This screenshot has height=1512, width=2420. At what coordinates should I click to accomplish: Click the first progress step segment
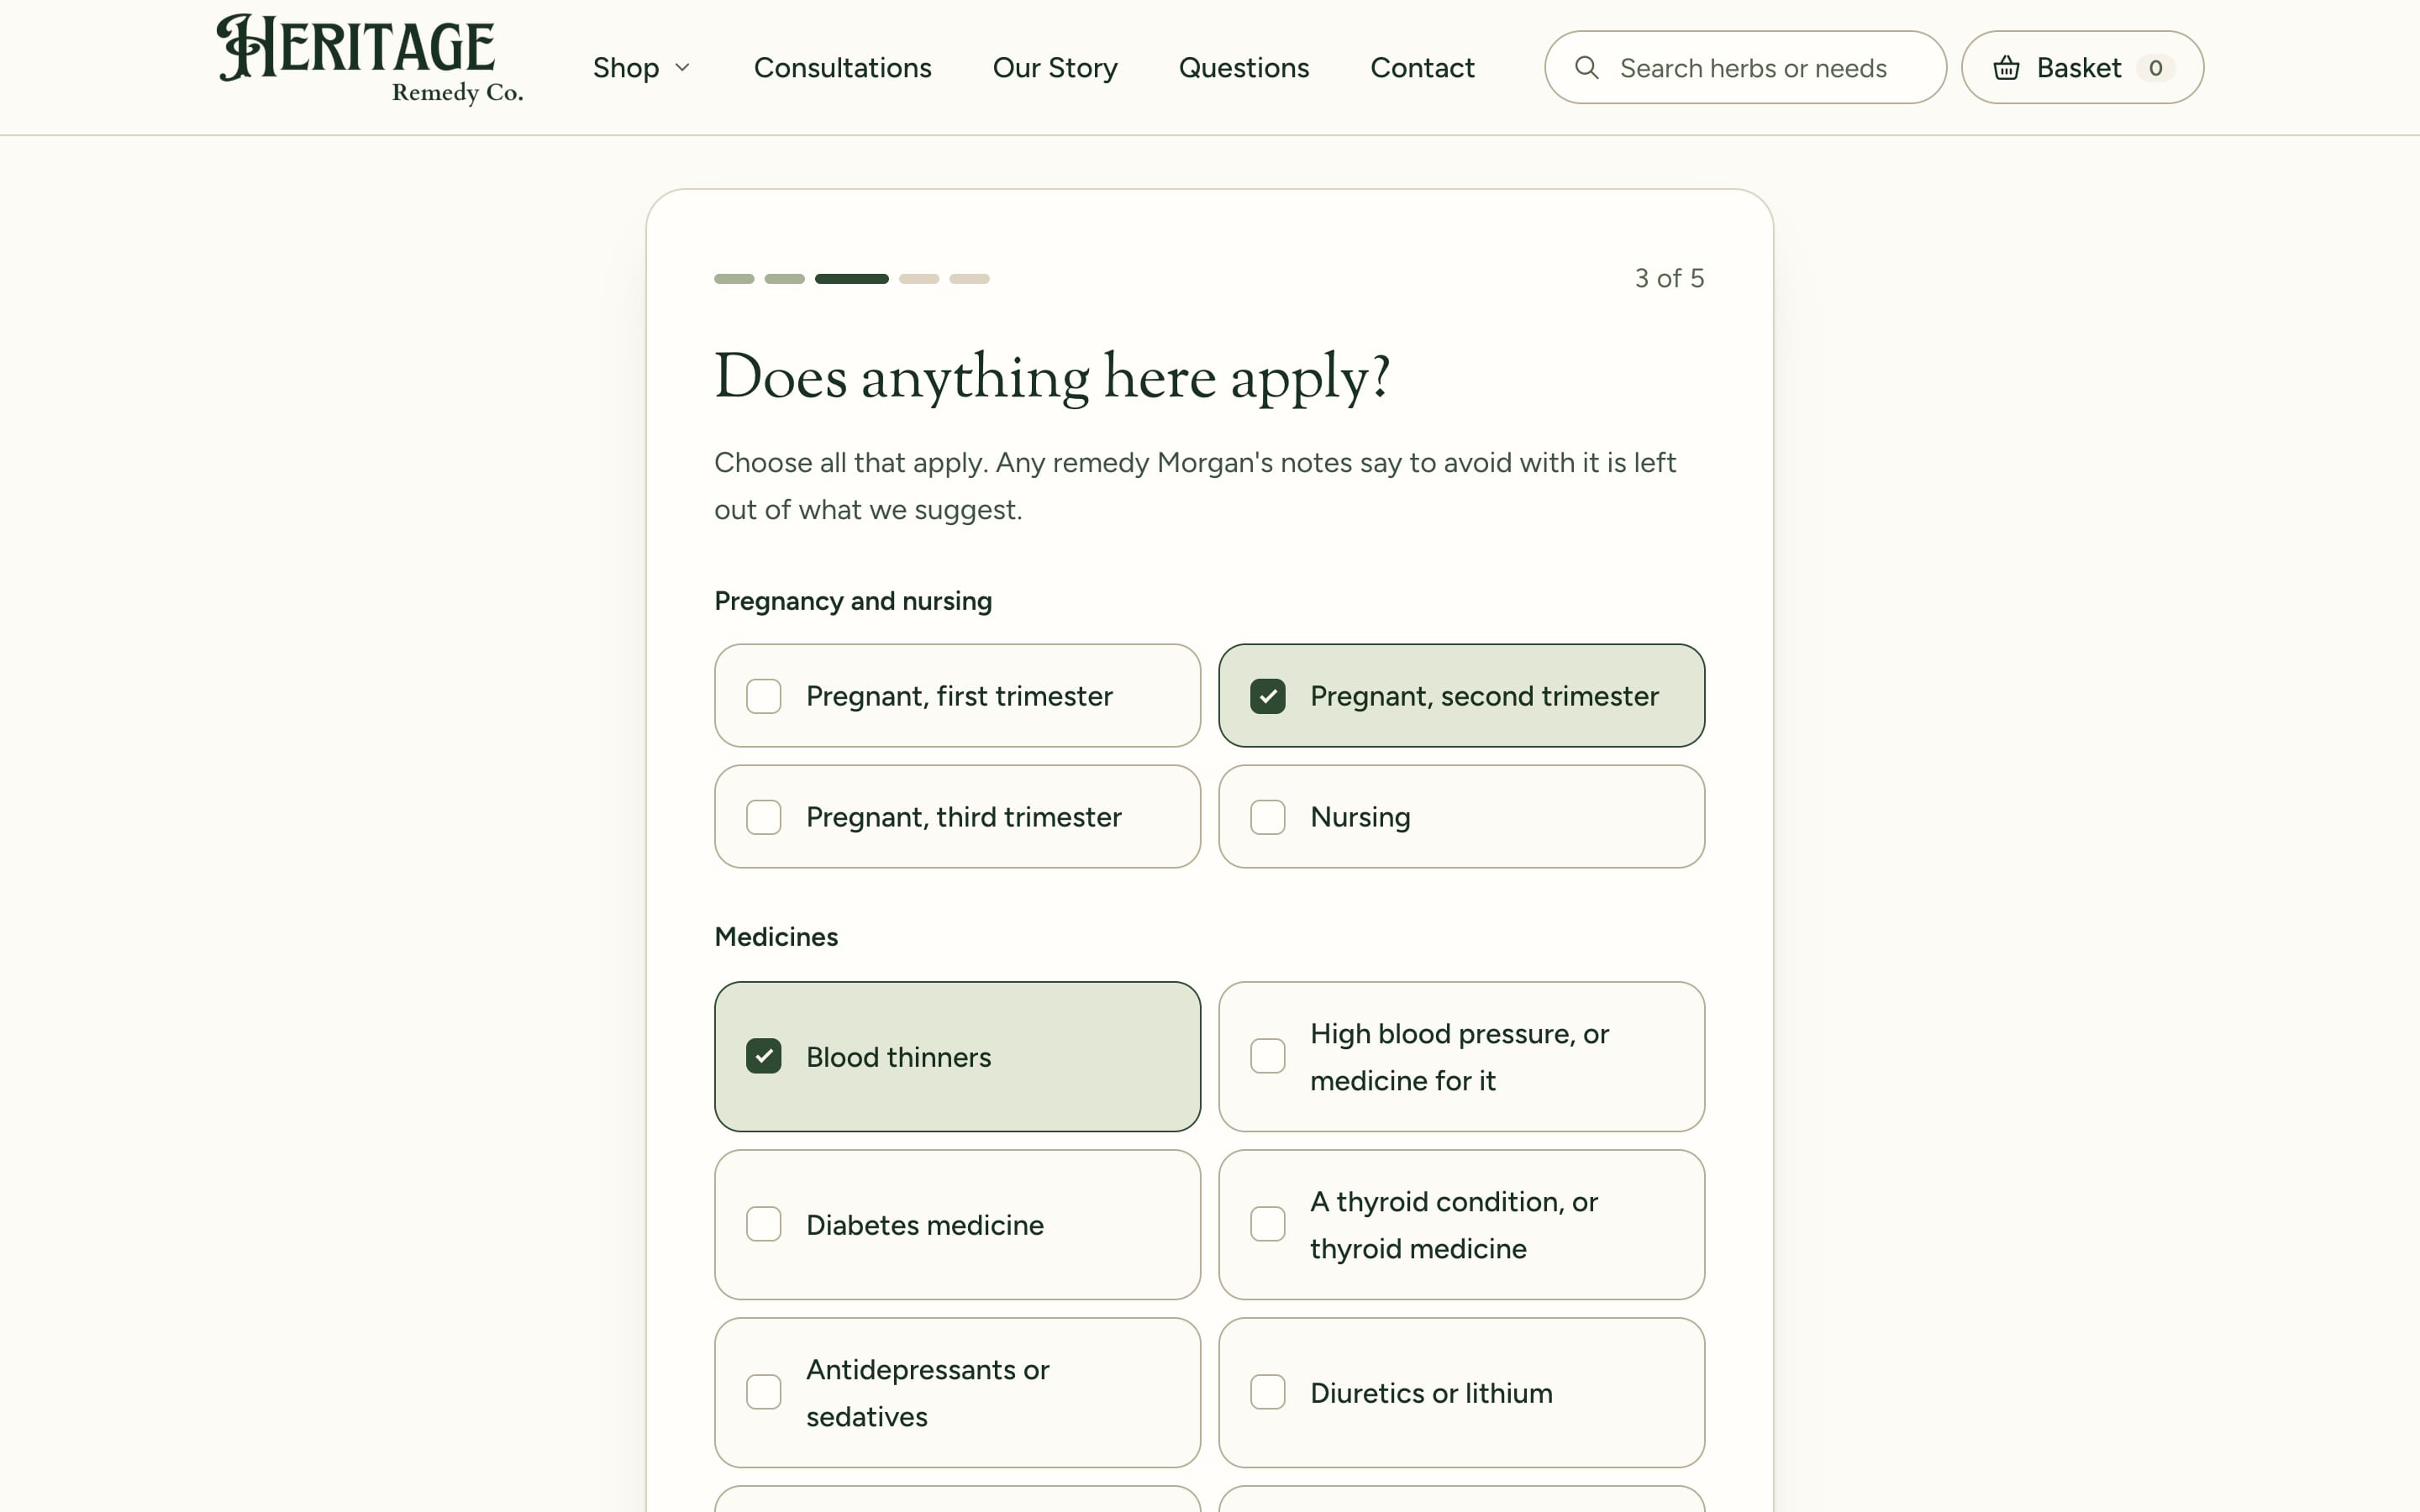tap(734, 278)
